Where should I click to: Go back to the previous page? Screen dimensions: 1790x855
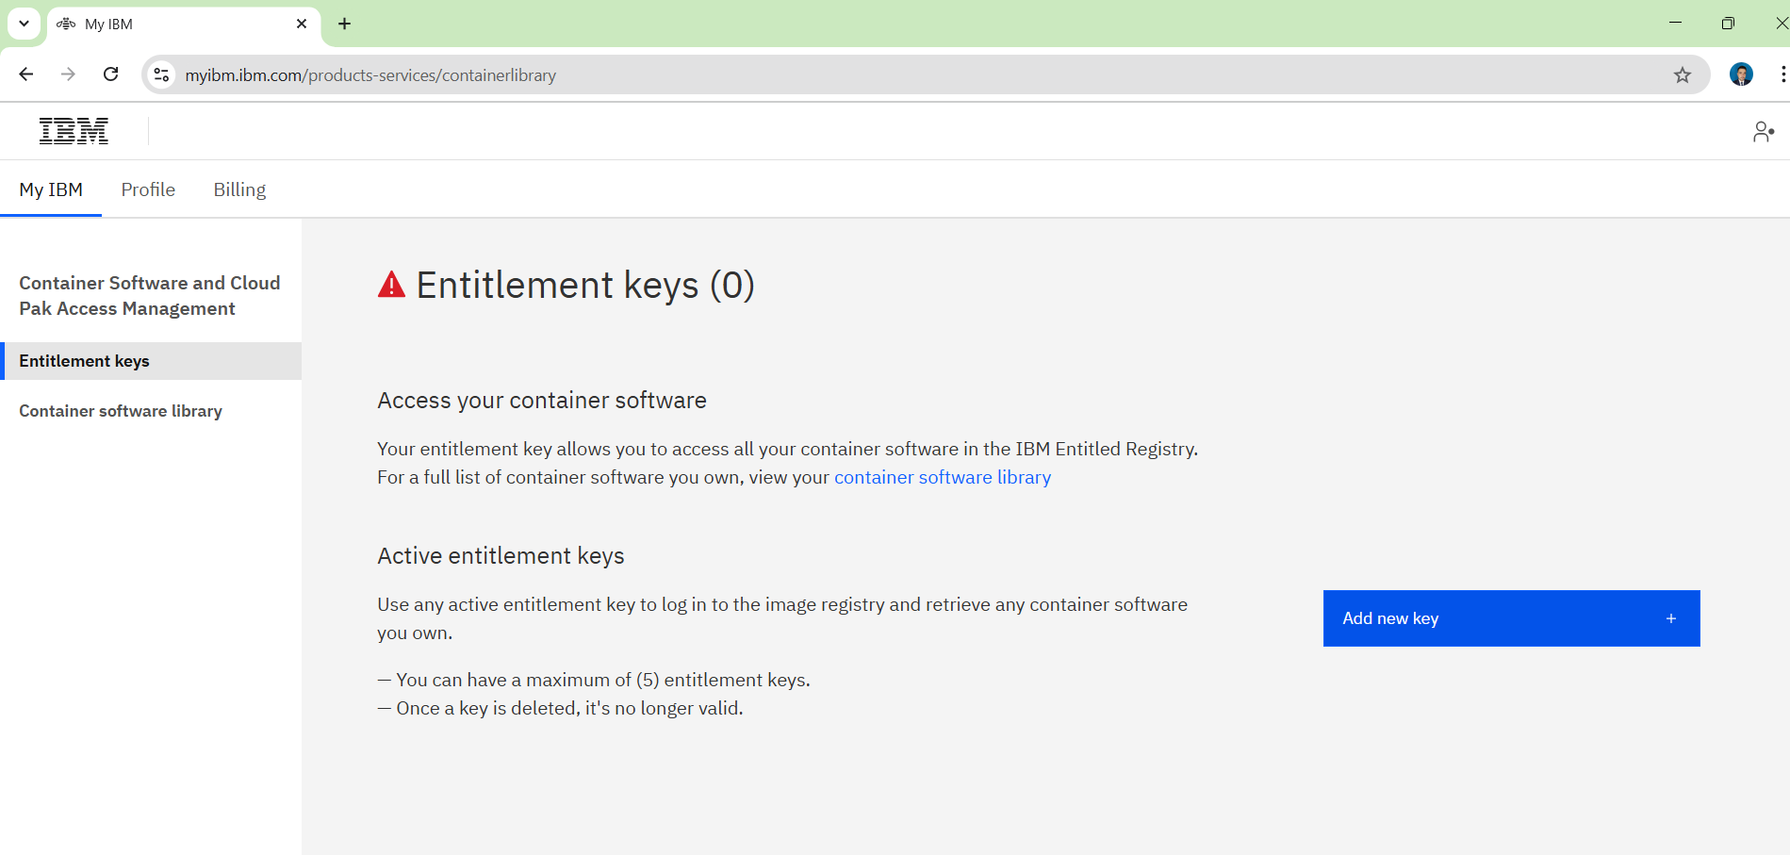coord(26,74)
